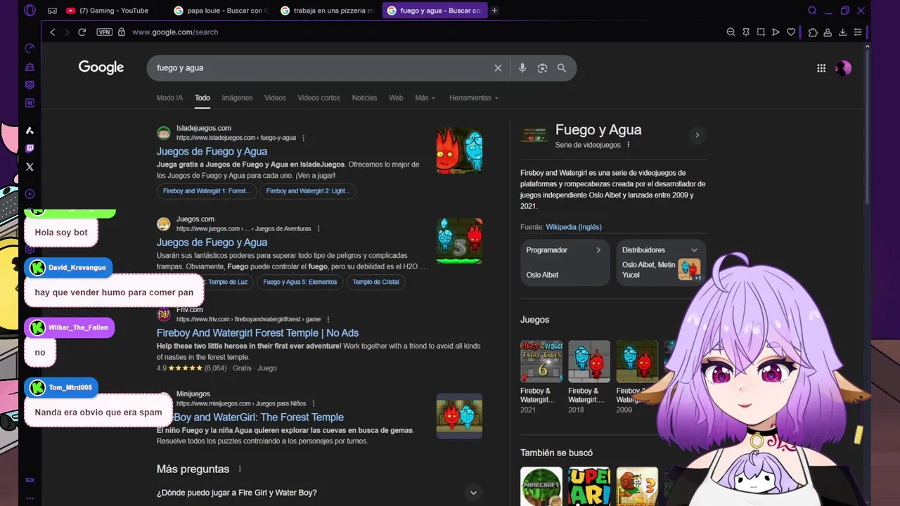Open Twitch panel in sidebar
Screen dimensions: 900x506
(x=30, y=148)
